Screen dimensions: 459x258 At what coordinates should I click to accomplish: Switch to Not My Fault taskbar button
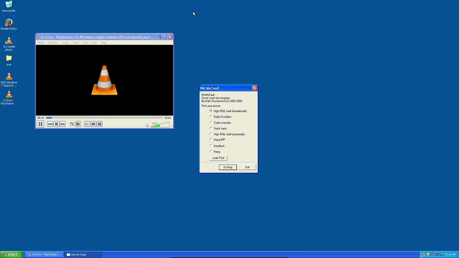click(x=83, y=254)
